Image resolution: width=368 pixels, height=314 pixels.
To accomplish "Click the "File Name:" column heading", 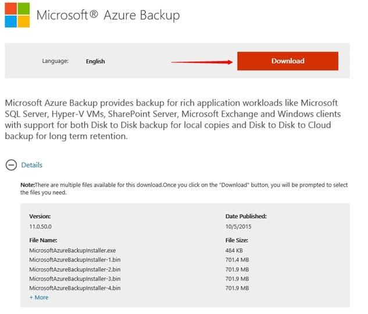I will click(44, 240).
